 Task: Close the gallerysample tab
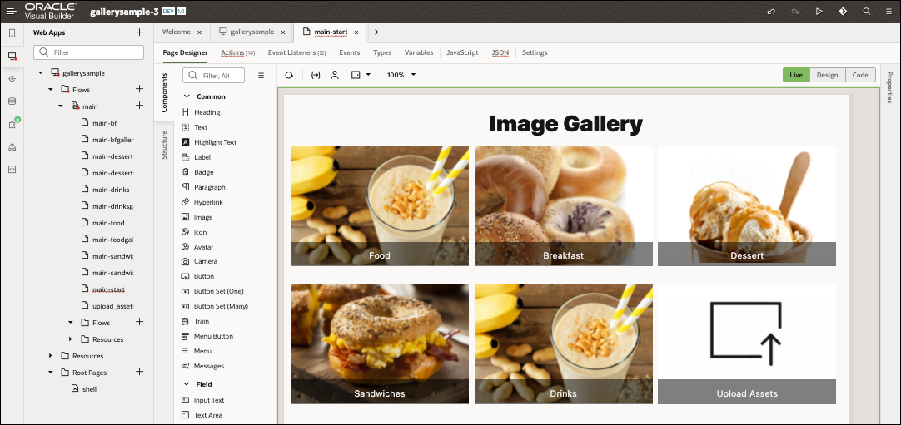282,32
